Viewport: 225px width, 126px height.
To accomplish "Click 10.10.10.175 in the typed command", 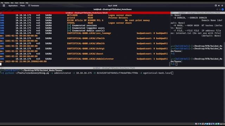I will (x=84, y=73).
